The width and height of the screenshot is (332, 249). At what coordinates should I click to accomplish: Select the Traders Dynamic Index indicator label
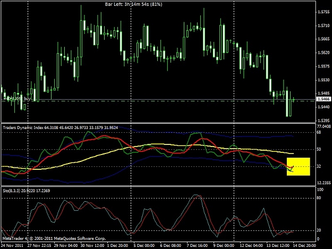pyautogui.click(x=61, y=127)
